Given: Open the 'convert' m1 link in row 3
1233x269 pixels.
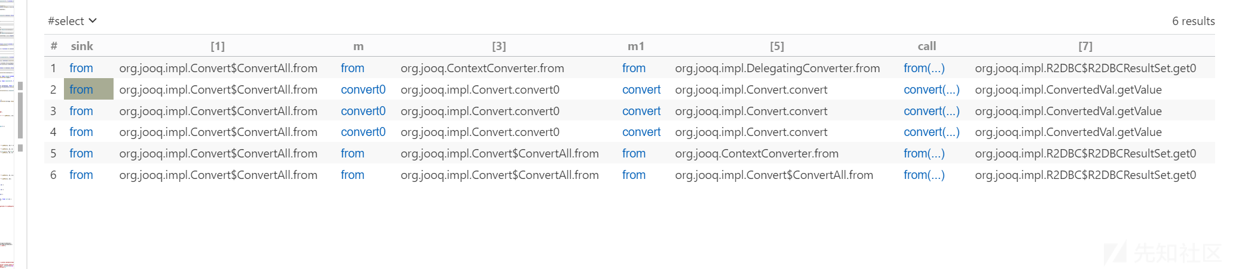Looking at the screenshot, I should coord(641,111).
